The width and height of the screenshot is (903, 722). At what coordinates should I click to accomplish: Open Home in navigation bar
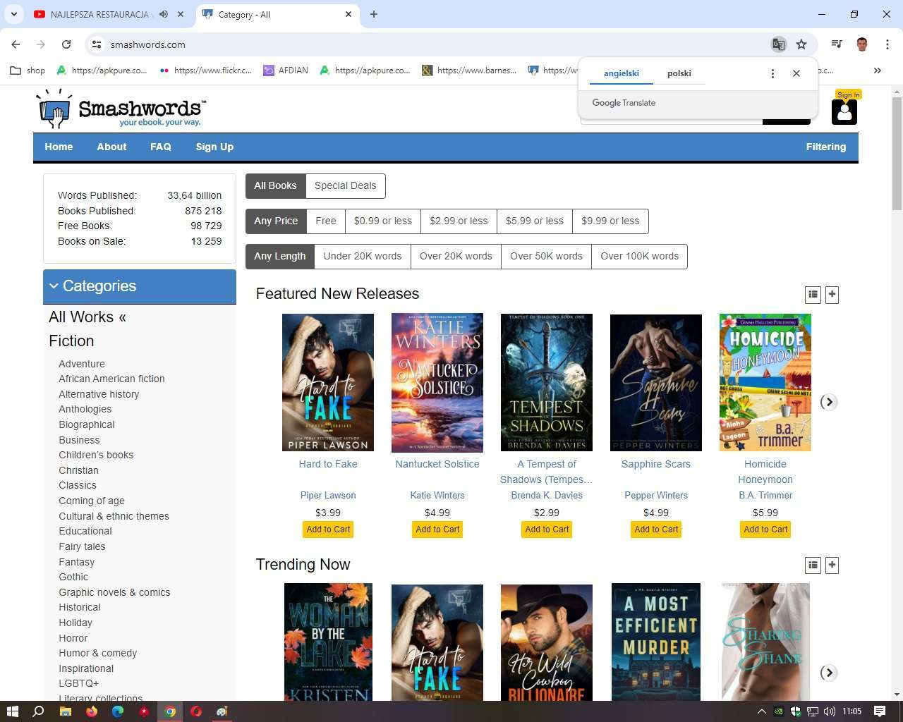59,147
